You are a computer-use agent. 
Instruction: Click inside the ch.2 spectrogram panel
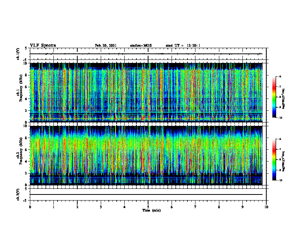coord(146,155)
